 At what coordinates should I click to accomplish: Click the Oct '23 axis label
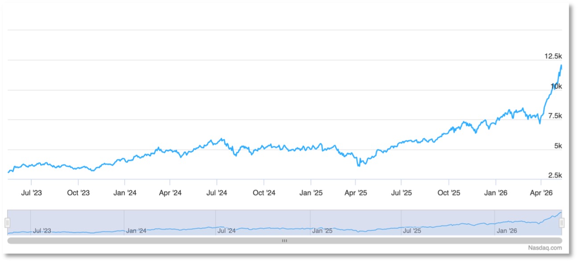click(79, 193)
